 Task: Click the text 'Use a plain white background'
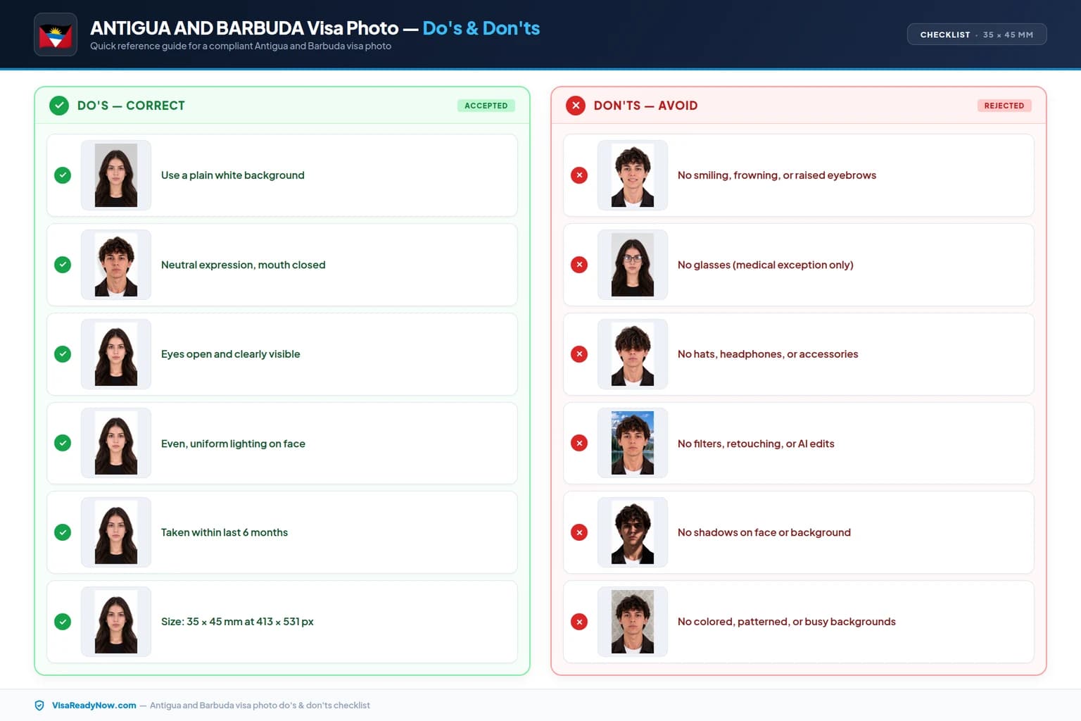(233, 175)
